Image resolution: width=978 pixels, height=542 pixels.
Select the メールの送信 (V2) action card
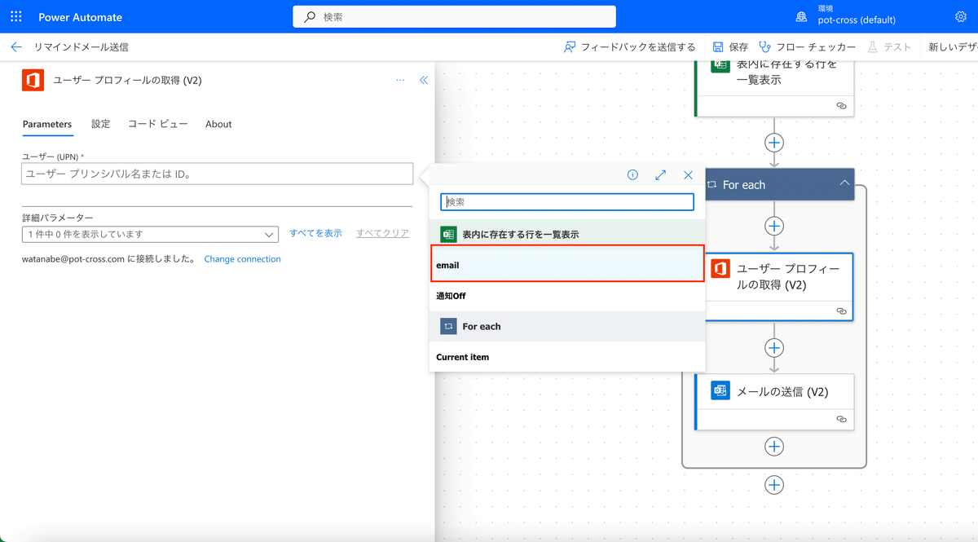click(774, 402)
